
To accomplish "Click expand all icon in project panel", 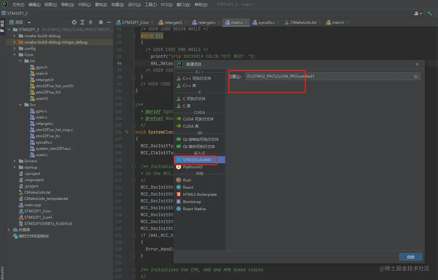I will pyautogui.click(x=82, y=22).
